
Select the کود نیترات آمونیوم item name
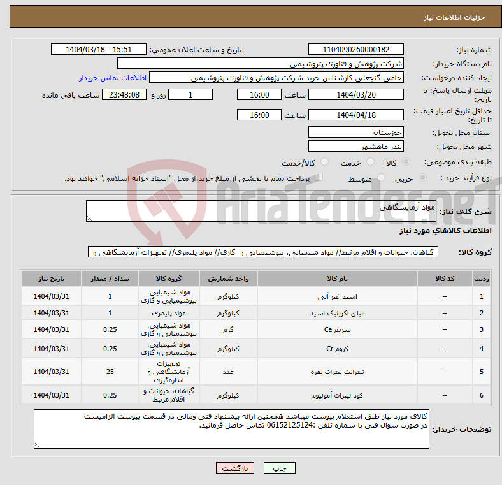click(337, 395)
